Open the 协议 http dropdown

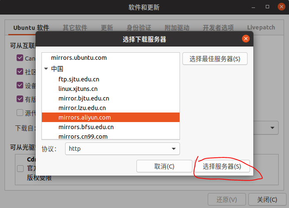122,149
